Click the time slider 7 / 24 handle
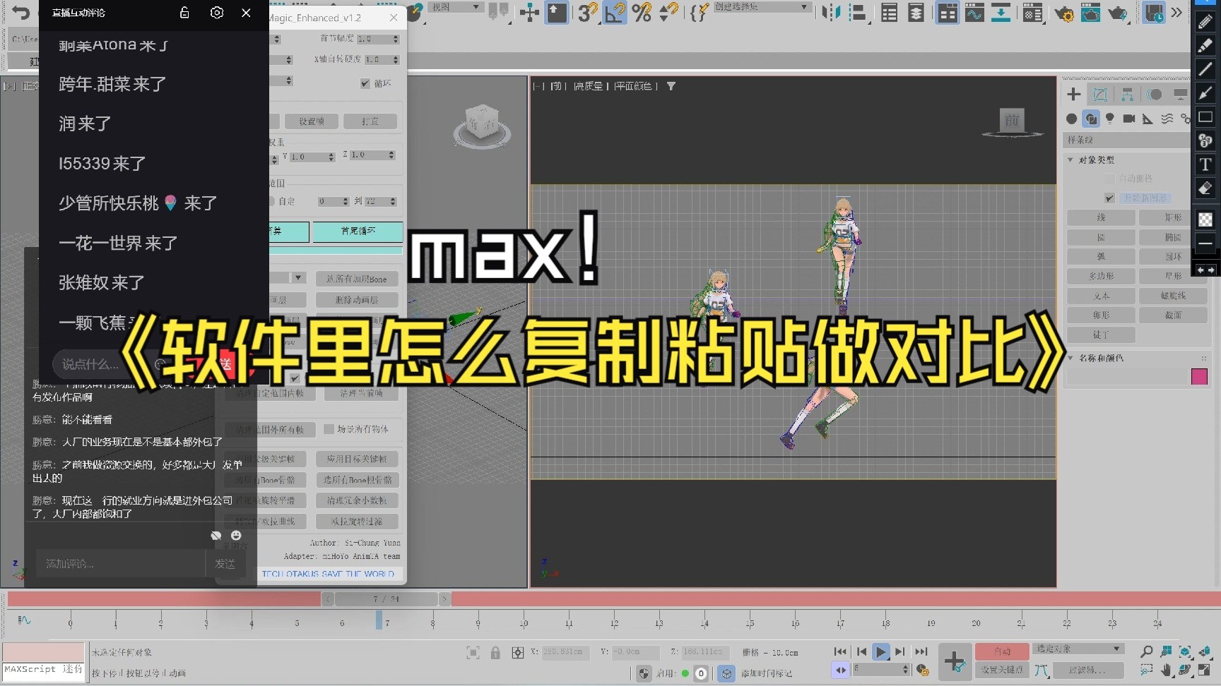 (386, 599)
